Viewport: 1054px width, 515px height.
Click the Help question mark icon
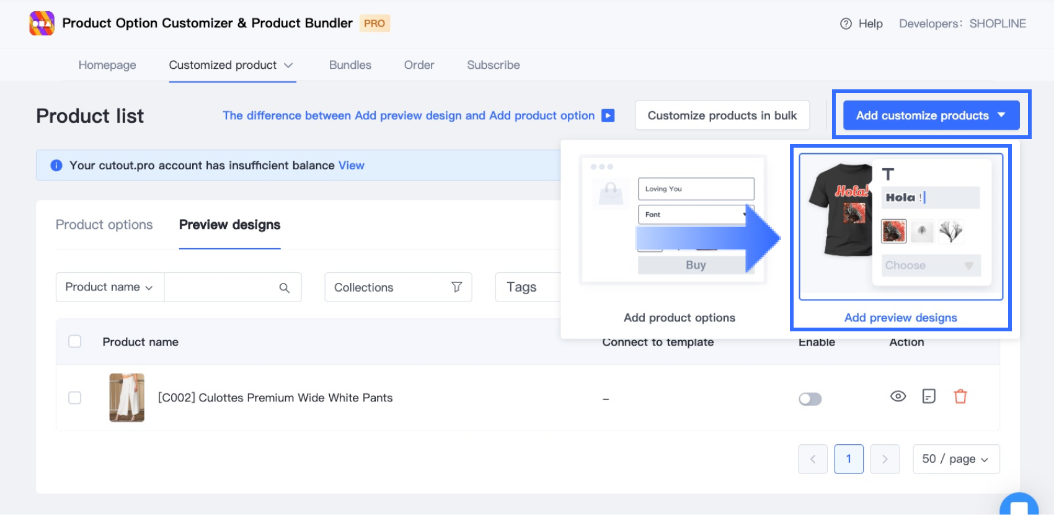[x=846, y=24]
